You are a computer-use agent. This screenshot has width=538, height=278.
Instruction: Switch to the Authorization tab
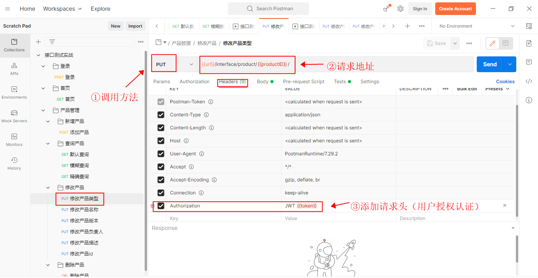click(x=194, y=82)
